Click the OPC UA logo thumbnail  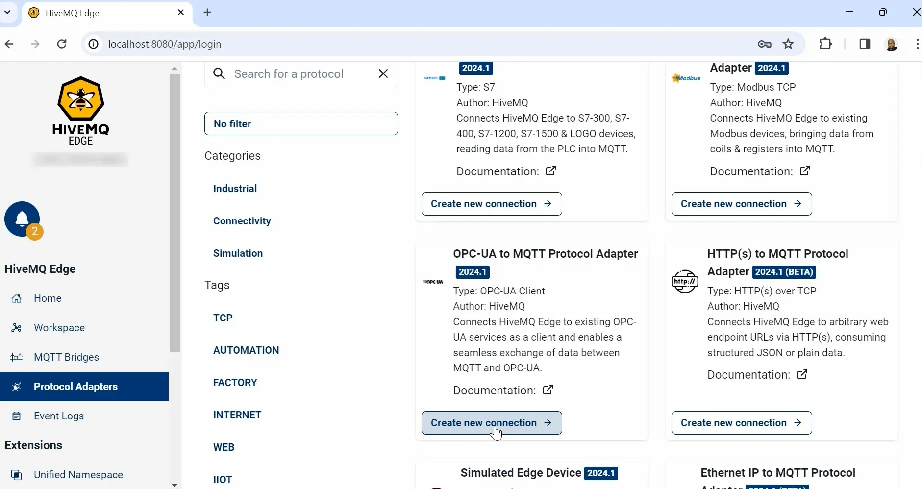(x=433, y=282)
